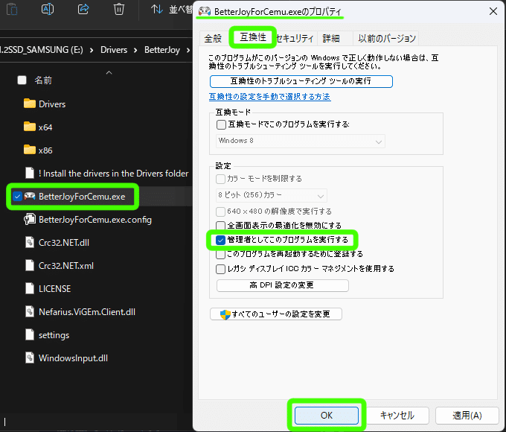This screenshot has height=432, width=506.
Task: Click the trash delete icon in toolbar
Action: [x=119, y=9]
